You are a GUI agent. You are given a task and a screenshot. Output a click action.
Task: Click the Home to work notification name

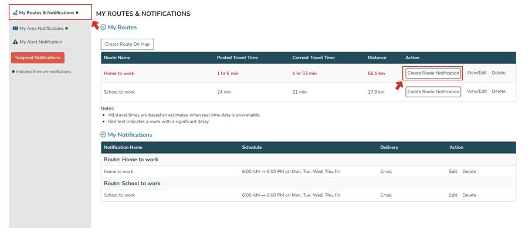[x=118, y=172]
